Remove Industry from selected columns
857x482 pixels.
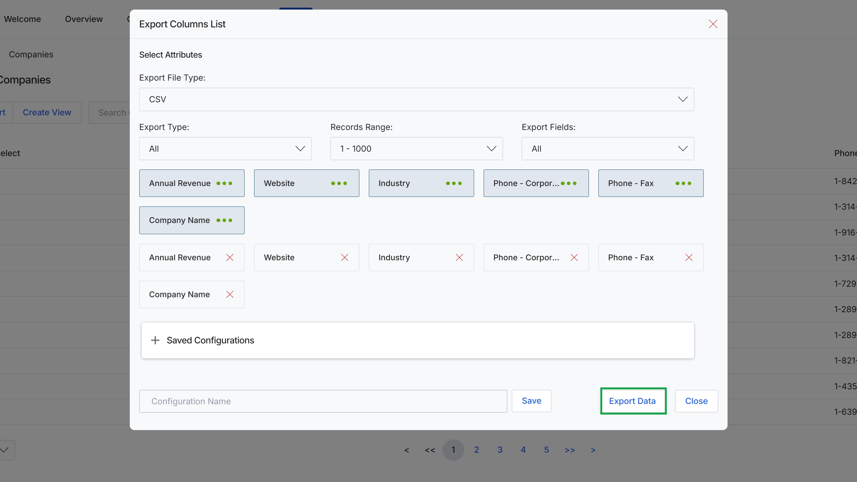coord(459,257)
